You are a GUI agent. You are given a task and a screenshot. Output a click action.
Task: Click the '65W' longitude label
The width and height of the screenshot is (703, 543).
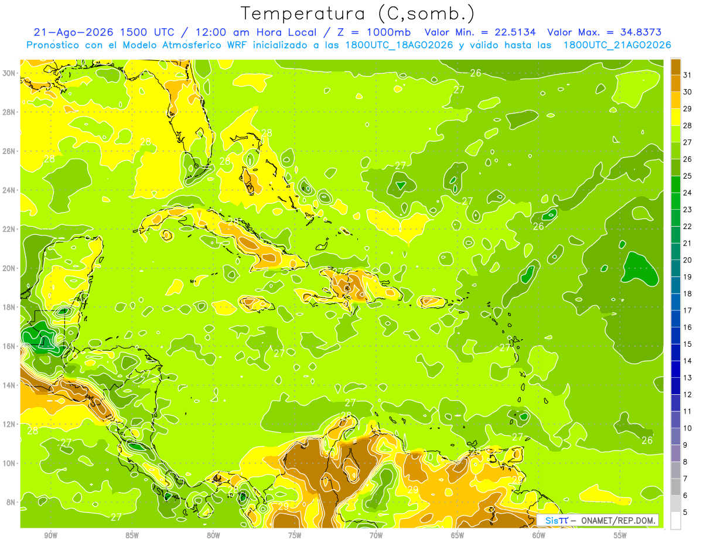tap(458, 535)
